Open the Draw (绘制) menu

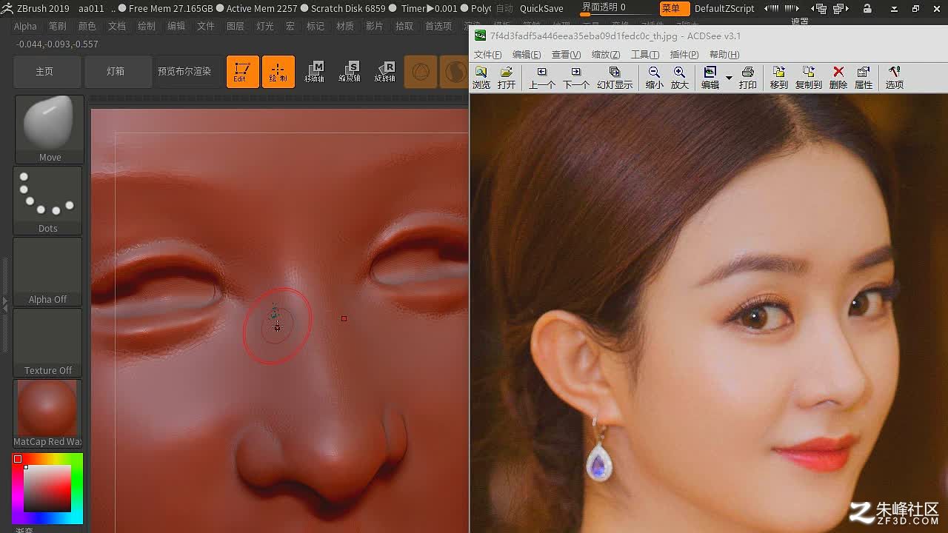point(147,26)
